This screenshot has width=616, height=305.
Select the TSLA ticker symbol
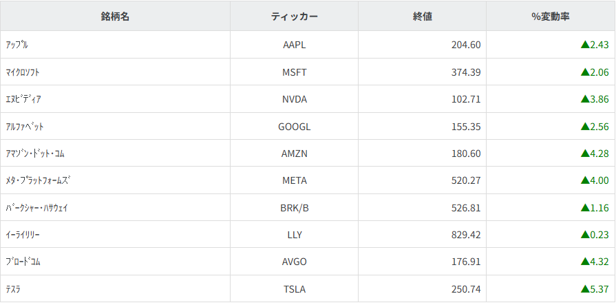click(294, 289)
